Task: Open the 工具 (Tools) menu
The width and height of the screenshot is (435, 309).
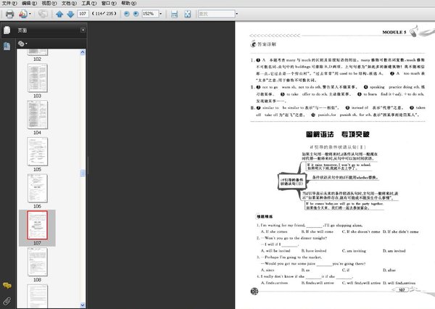Action: coord(88,4)
